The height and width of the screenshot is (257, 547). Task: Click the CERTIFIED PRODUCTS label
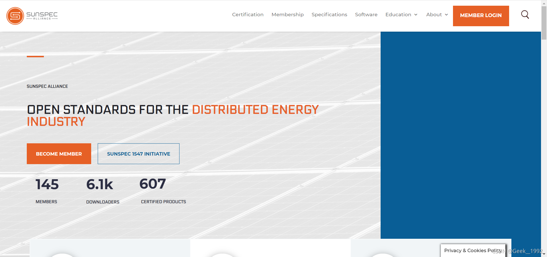[x=164, y=202]
